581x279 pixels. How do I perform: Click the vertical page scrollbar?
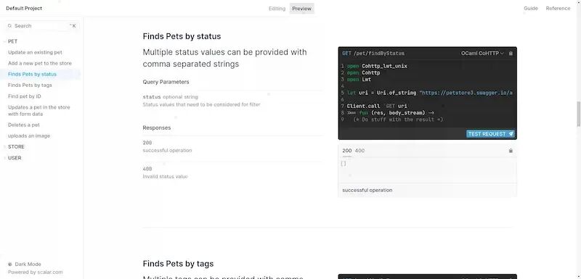tap(578, 114)
